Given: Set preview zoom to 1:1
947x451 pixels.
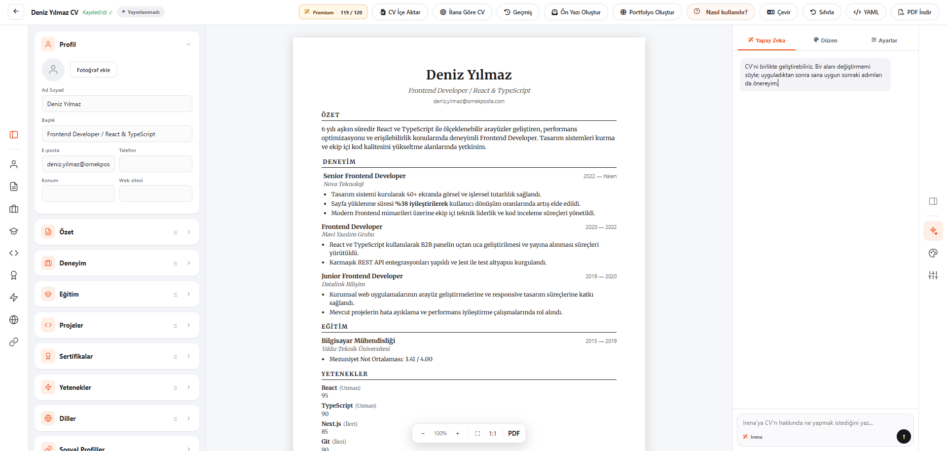Looking at the screenshot, I should pos(492,433).
